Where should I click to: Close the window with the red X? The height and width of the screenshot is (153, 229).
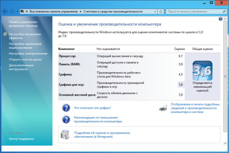(x=222, y=3)
